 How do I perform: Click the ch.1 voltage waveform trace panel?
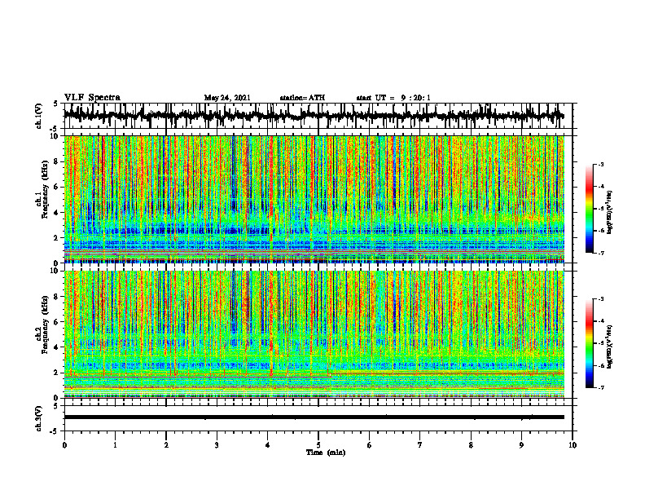(318, 116)
